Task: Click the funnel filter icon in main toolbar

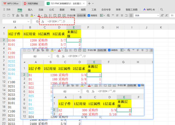Action: point(13,16)
